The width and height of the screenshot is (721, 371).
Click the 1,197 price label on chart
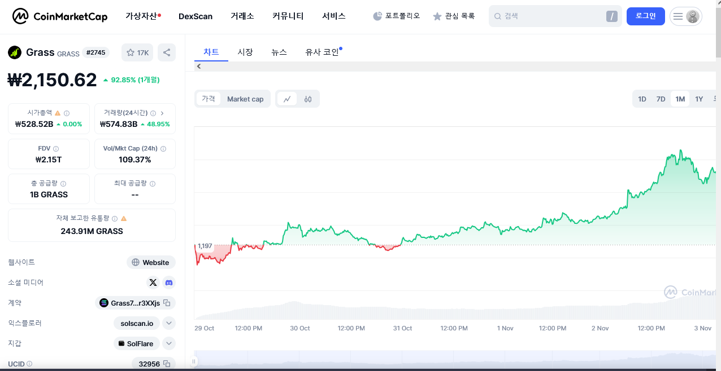(205, 246)
